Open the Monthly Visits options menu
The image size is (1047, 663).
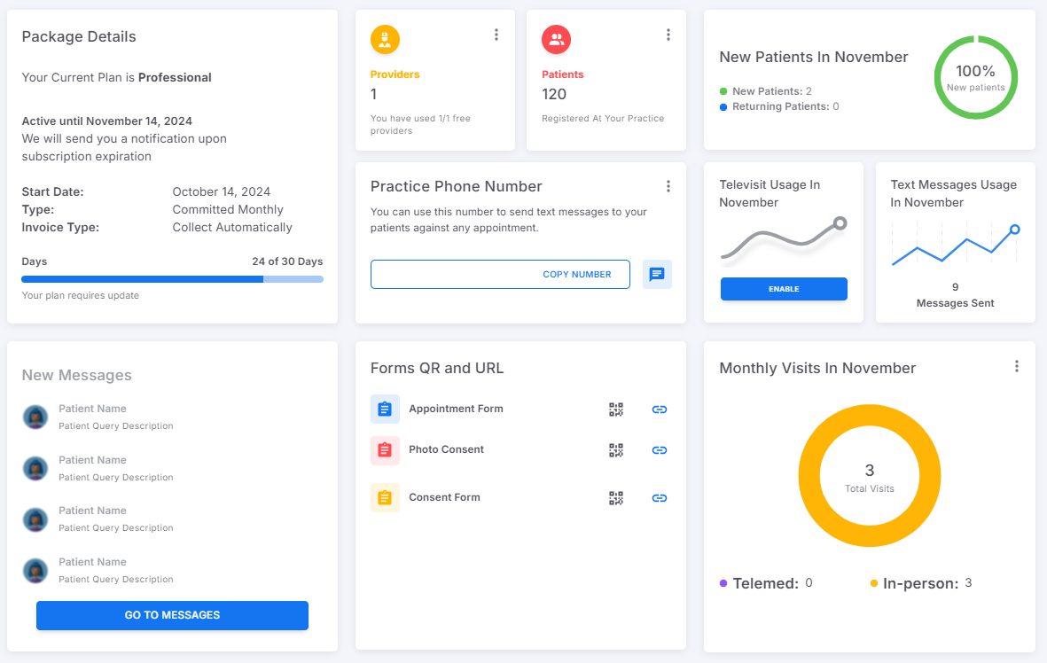click(1016, 367)
